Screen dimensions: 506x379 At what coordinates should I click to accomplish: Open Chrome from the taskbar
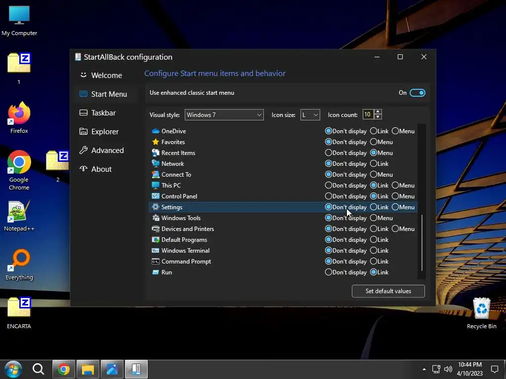(64, 369)
